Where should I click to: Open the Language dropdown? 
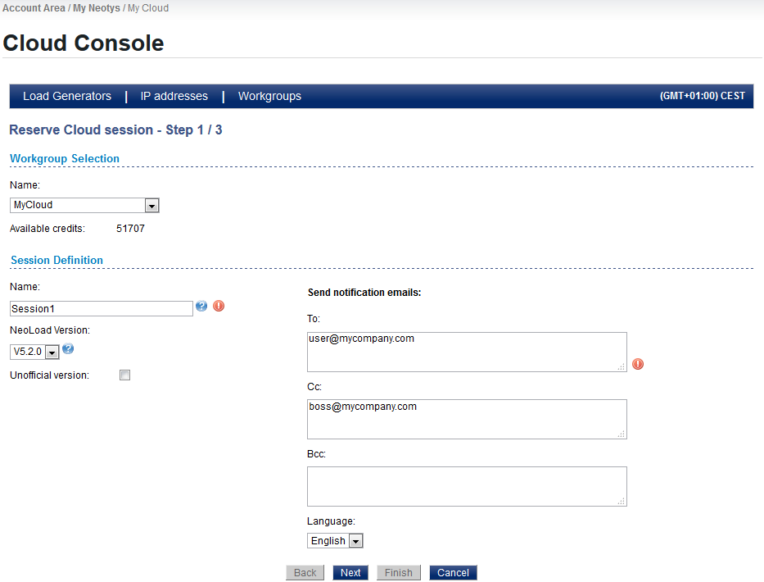point(355,541)
